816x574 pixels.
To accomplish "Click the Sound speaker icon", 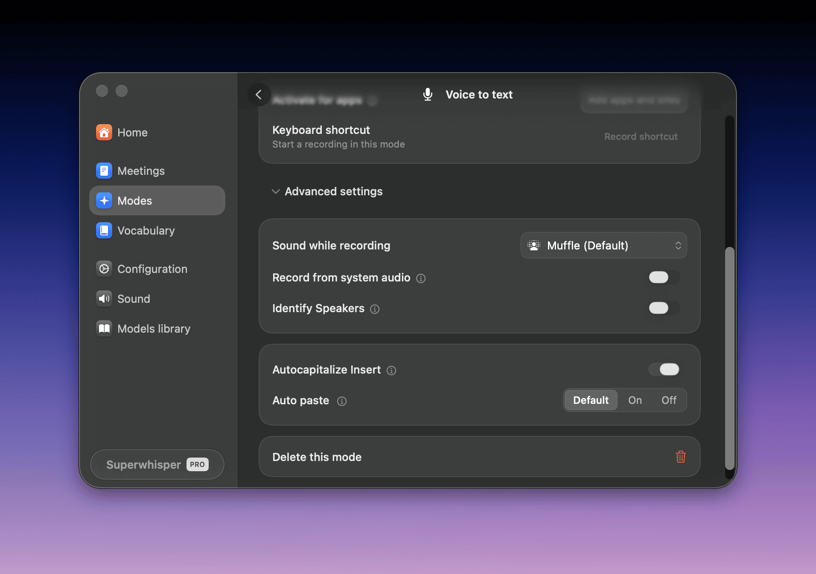I will tap(104, 299).
